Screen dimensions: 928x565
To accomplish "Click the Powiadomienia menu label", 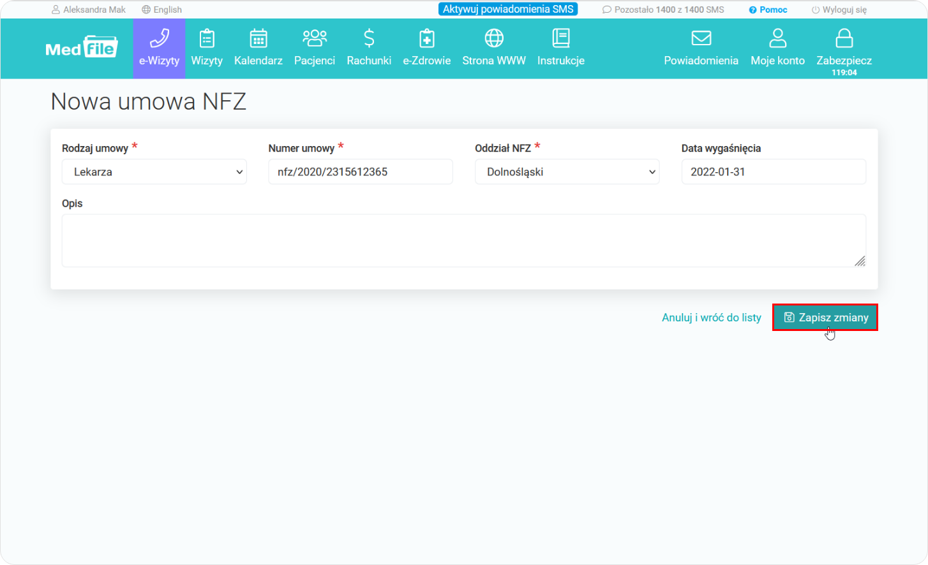I will (701, 61).
